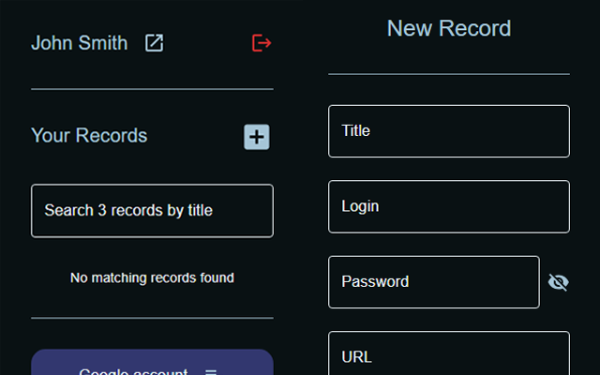The height and width of the screenshot is (375, 600).
Task: Select the 'No matching records found' message
Action: click(x=152, y=277)
